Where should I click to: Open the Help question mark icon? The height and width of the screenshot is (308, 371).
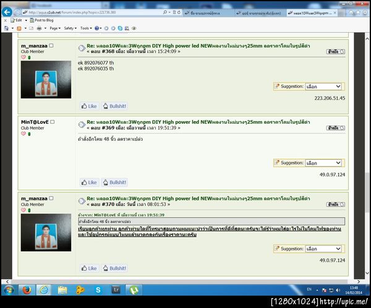96,28
